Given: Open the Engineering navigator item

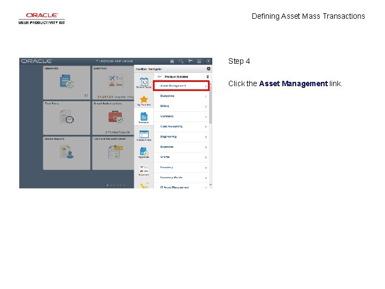Looking at the screenshot, I should click(x=181, y=137).
